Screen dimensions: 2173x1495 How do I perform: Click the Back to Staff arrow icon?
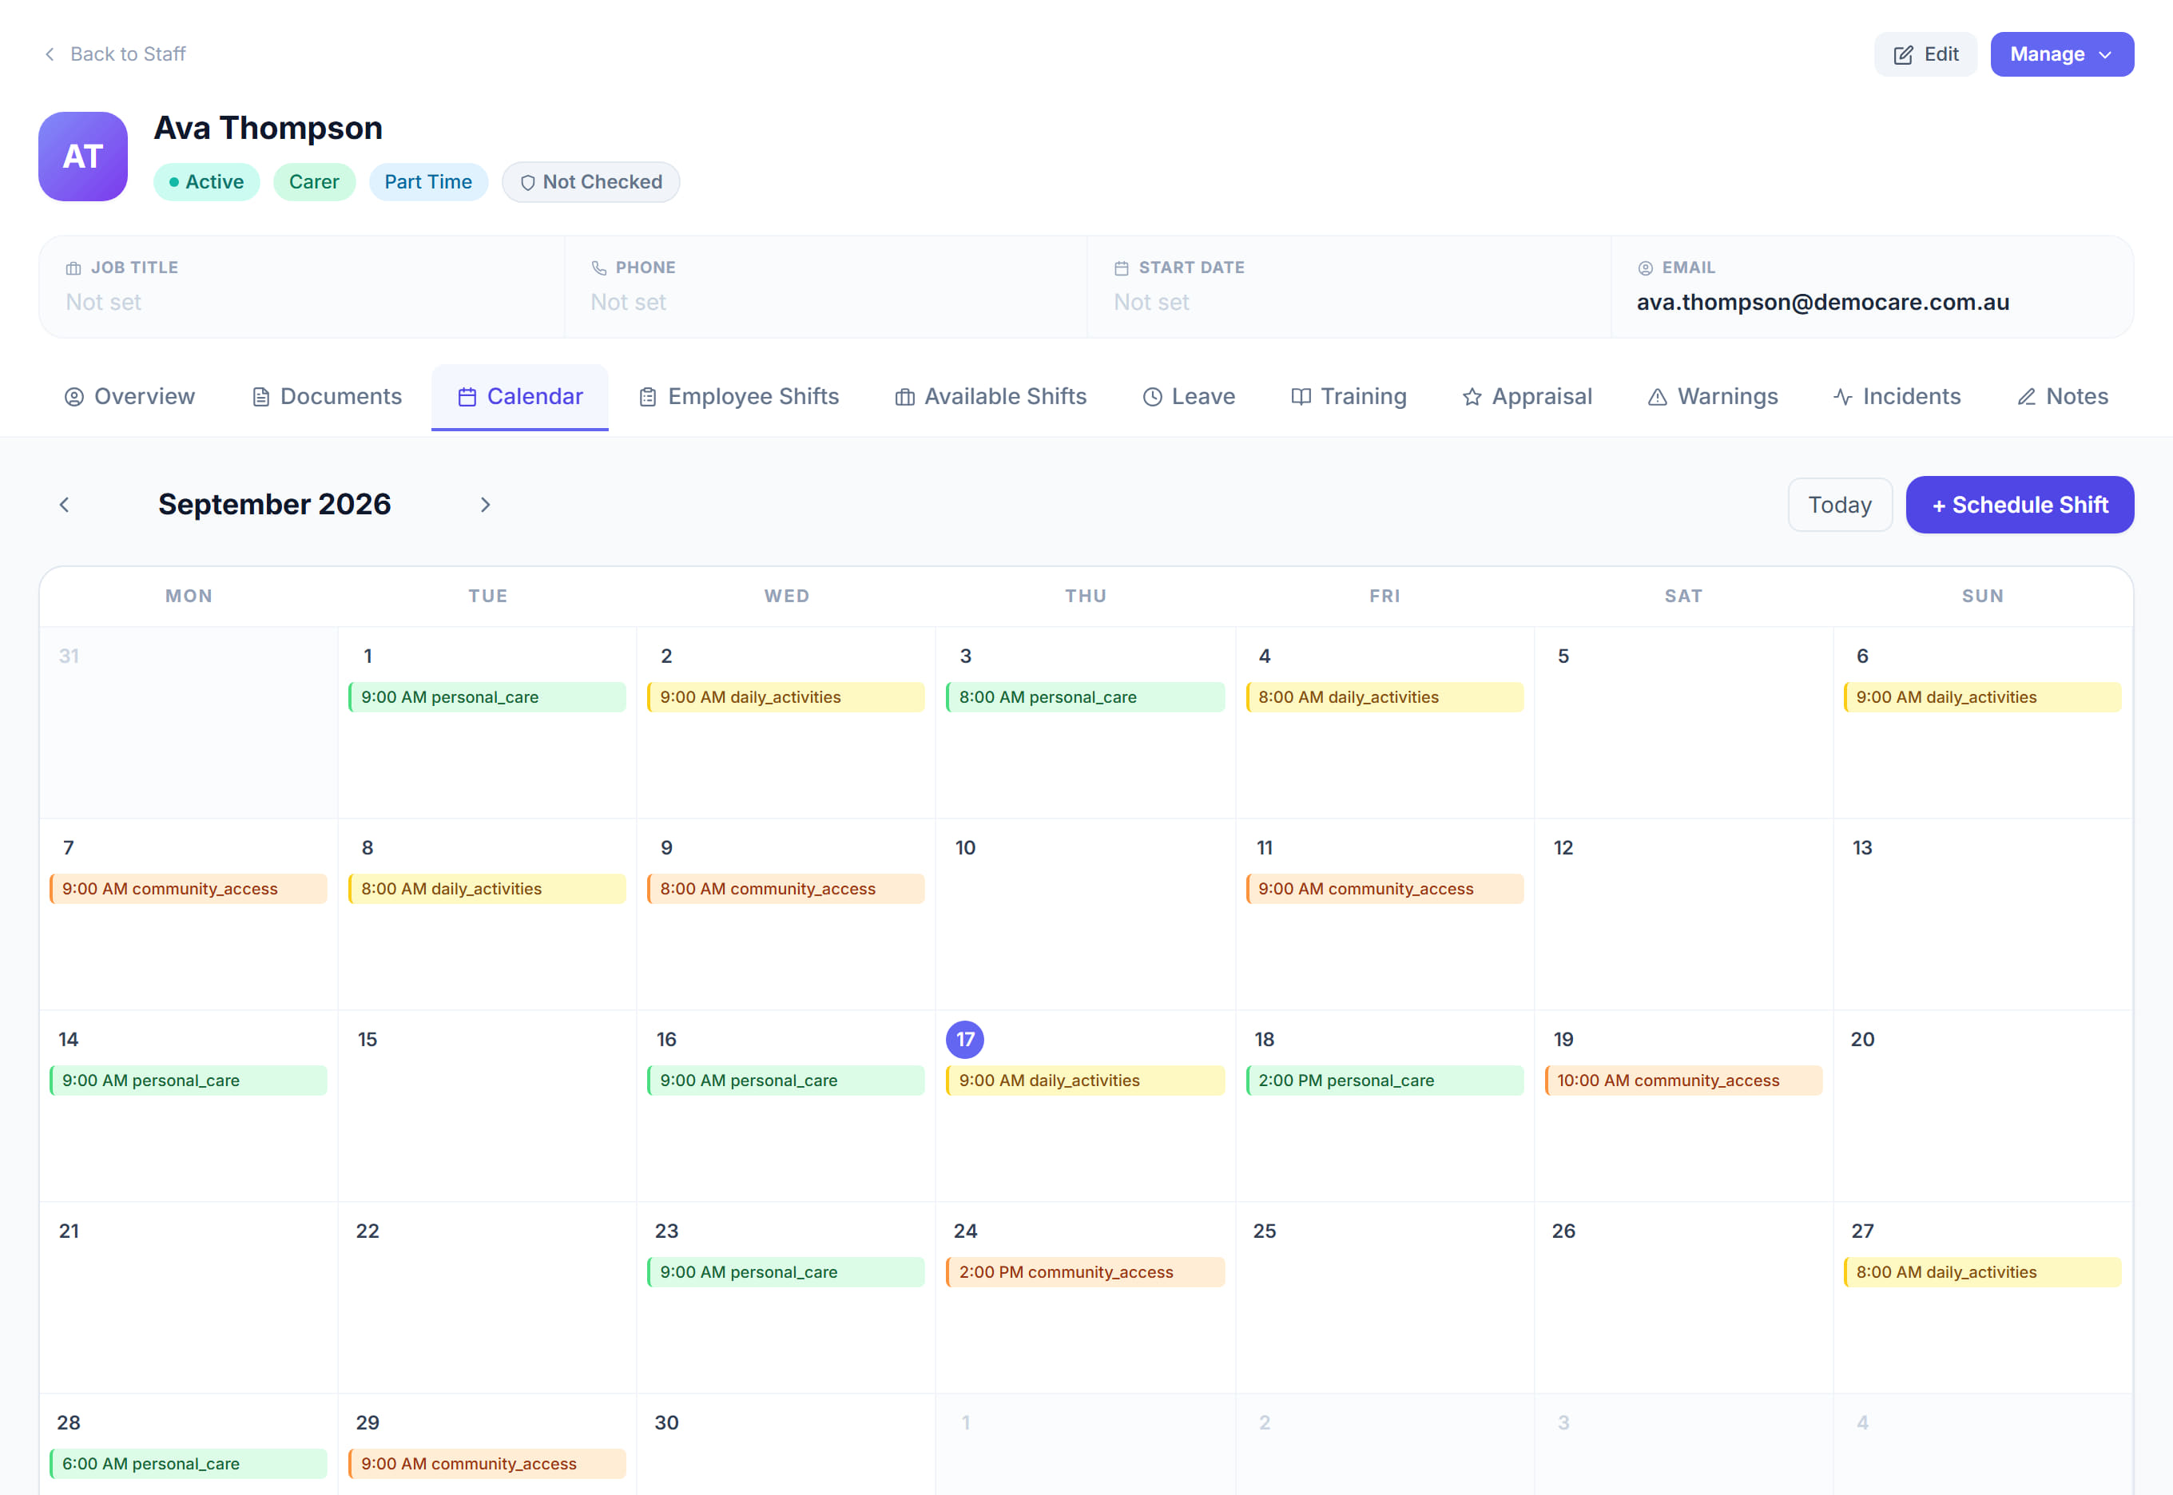click(x=50, y=54)
